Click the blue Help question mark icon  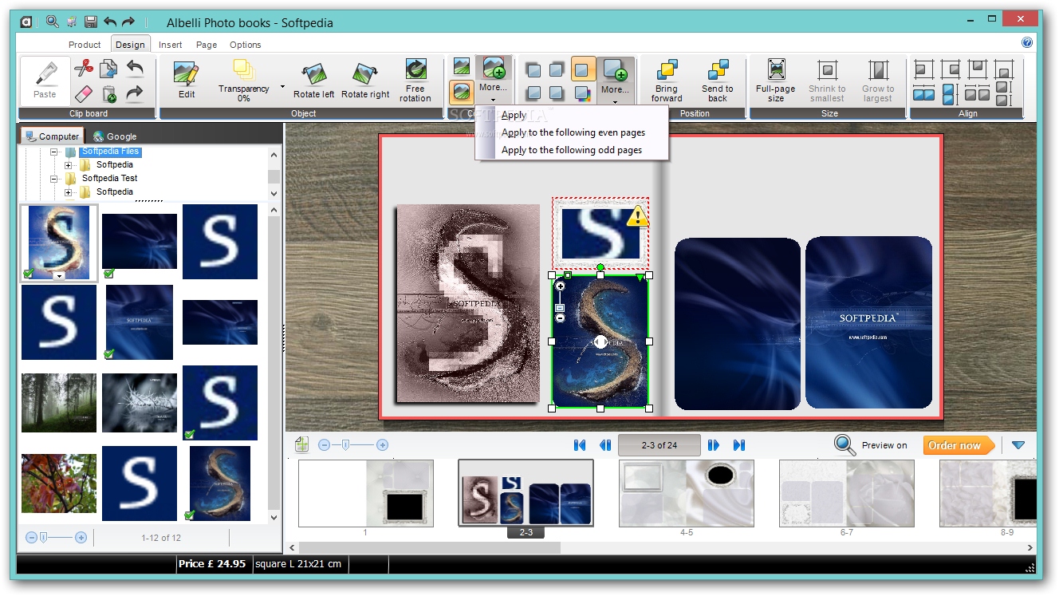point(1027,43)
